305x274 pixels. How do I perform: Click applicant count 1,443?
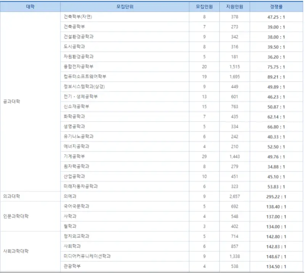point(234,157)
